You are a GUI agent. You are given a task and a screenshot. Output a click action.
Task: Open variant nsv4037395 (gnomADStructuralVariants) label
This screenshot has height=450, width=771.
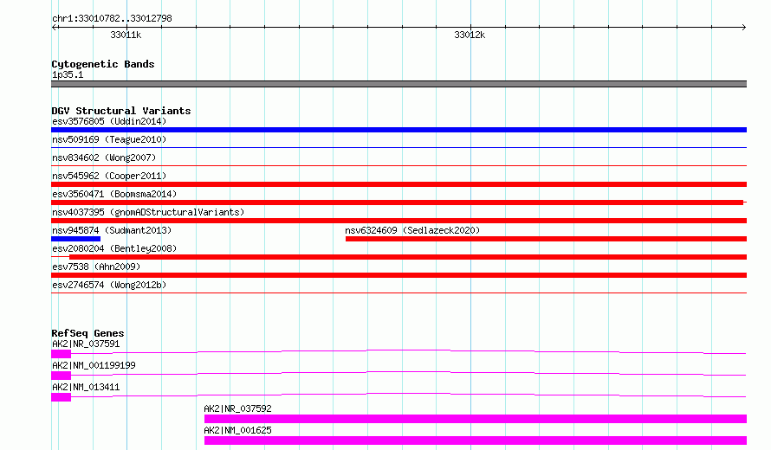point(148,212)
